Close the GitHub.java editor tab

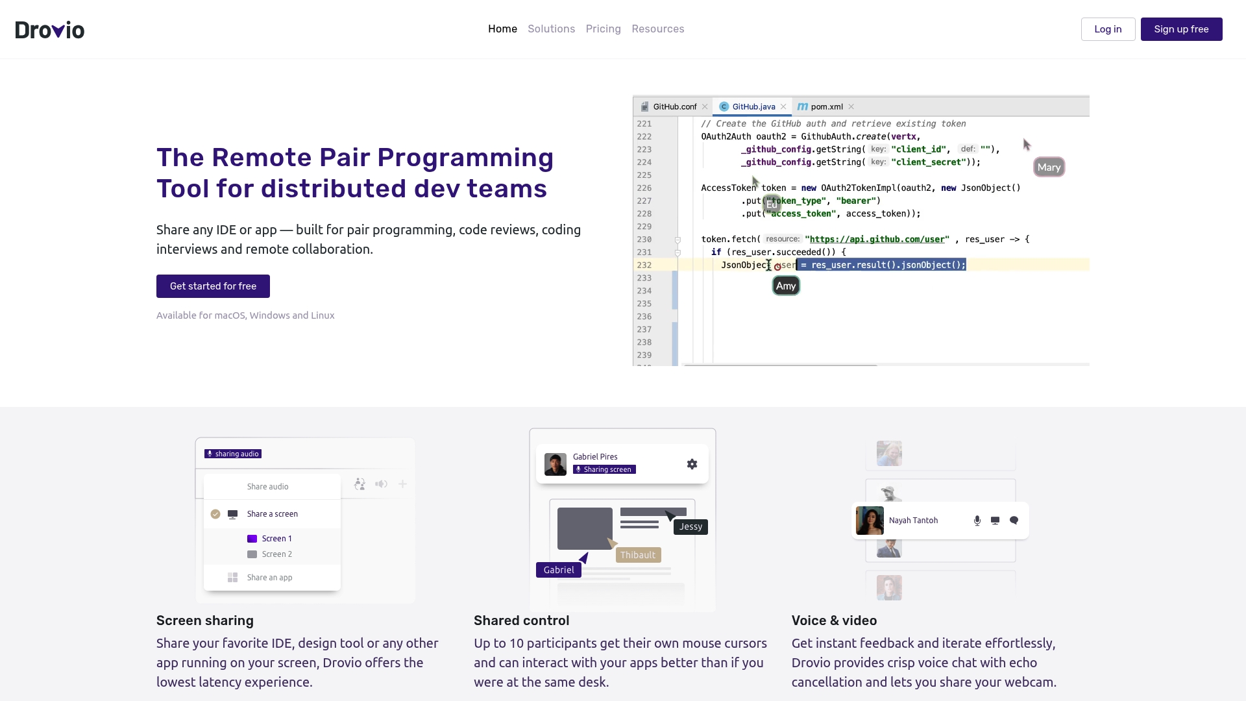pos(783,106)
